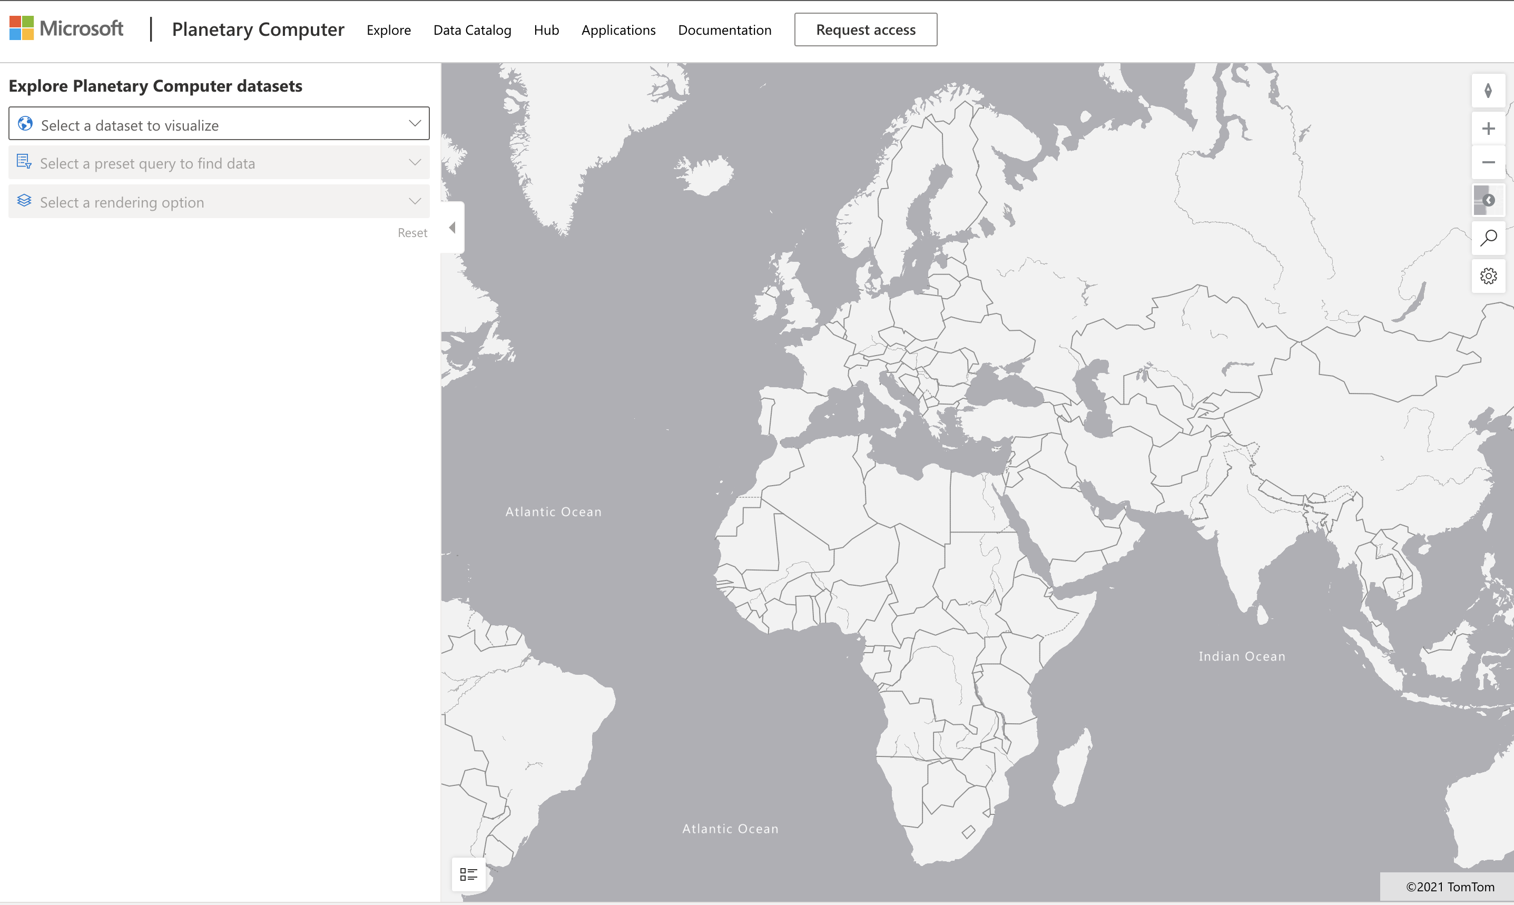Open the rendering option dropdown
The height and width of the screenshot is (905, 1514).
click(219, 202)
